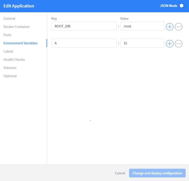Open the Labels section
Viewport: 189px width, 181px height.
click(x=8, y=51)
